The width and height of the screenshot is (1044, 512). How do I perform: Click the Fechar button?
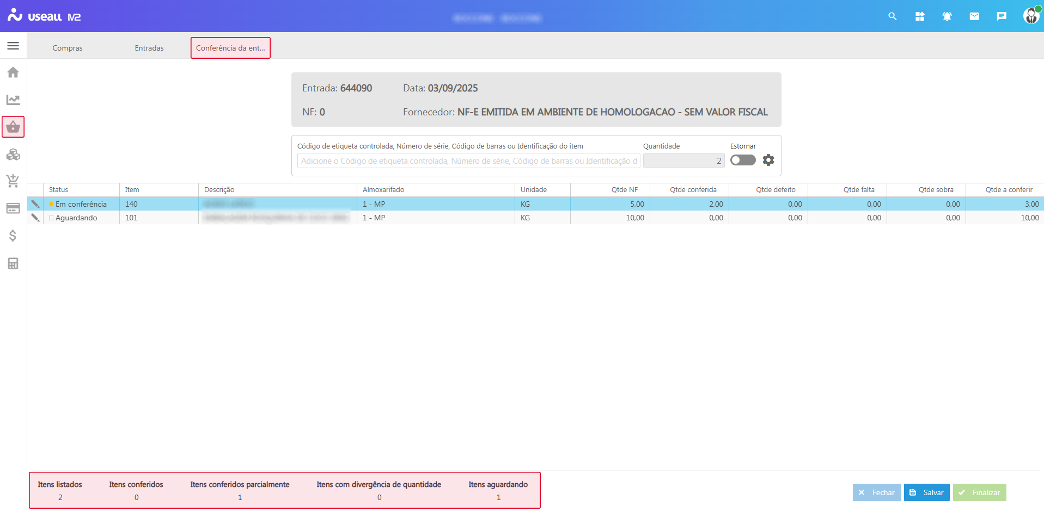876,492
